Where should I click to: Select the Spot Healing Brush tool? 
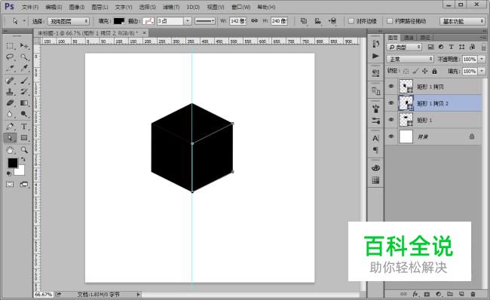10,81
